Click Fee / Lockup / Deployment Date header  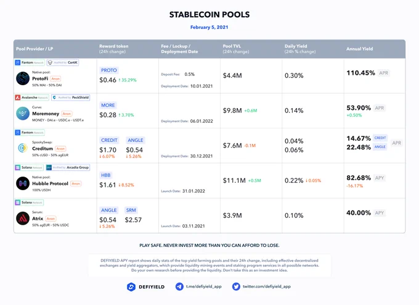(179, 49)
